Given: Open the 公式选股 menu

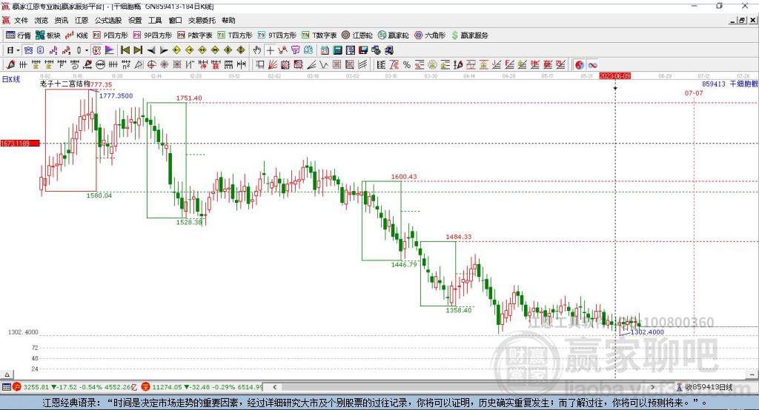Looking at the screenshot, I should [108, 20].
